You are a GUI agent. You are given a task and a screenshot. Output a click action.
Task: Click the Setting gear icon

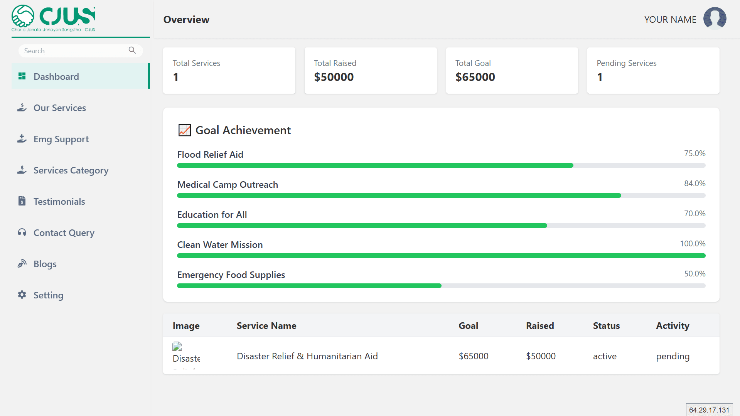click(22, 295)
